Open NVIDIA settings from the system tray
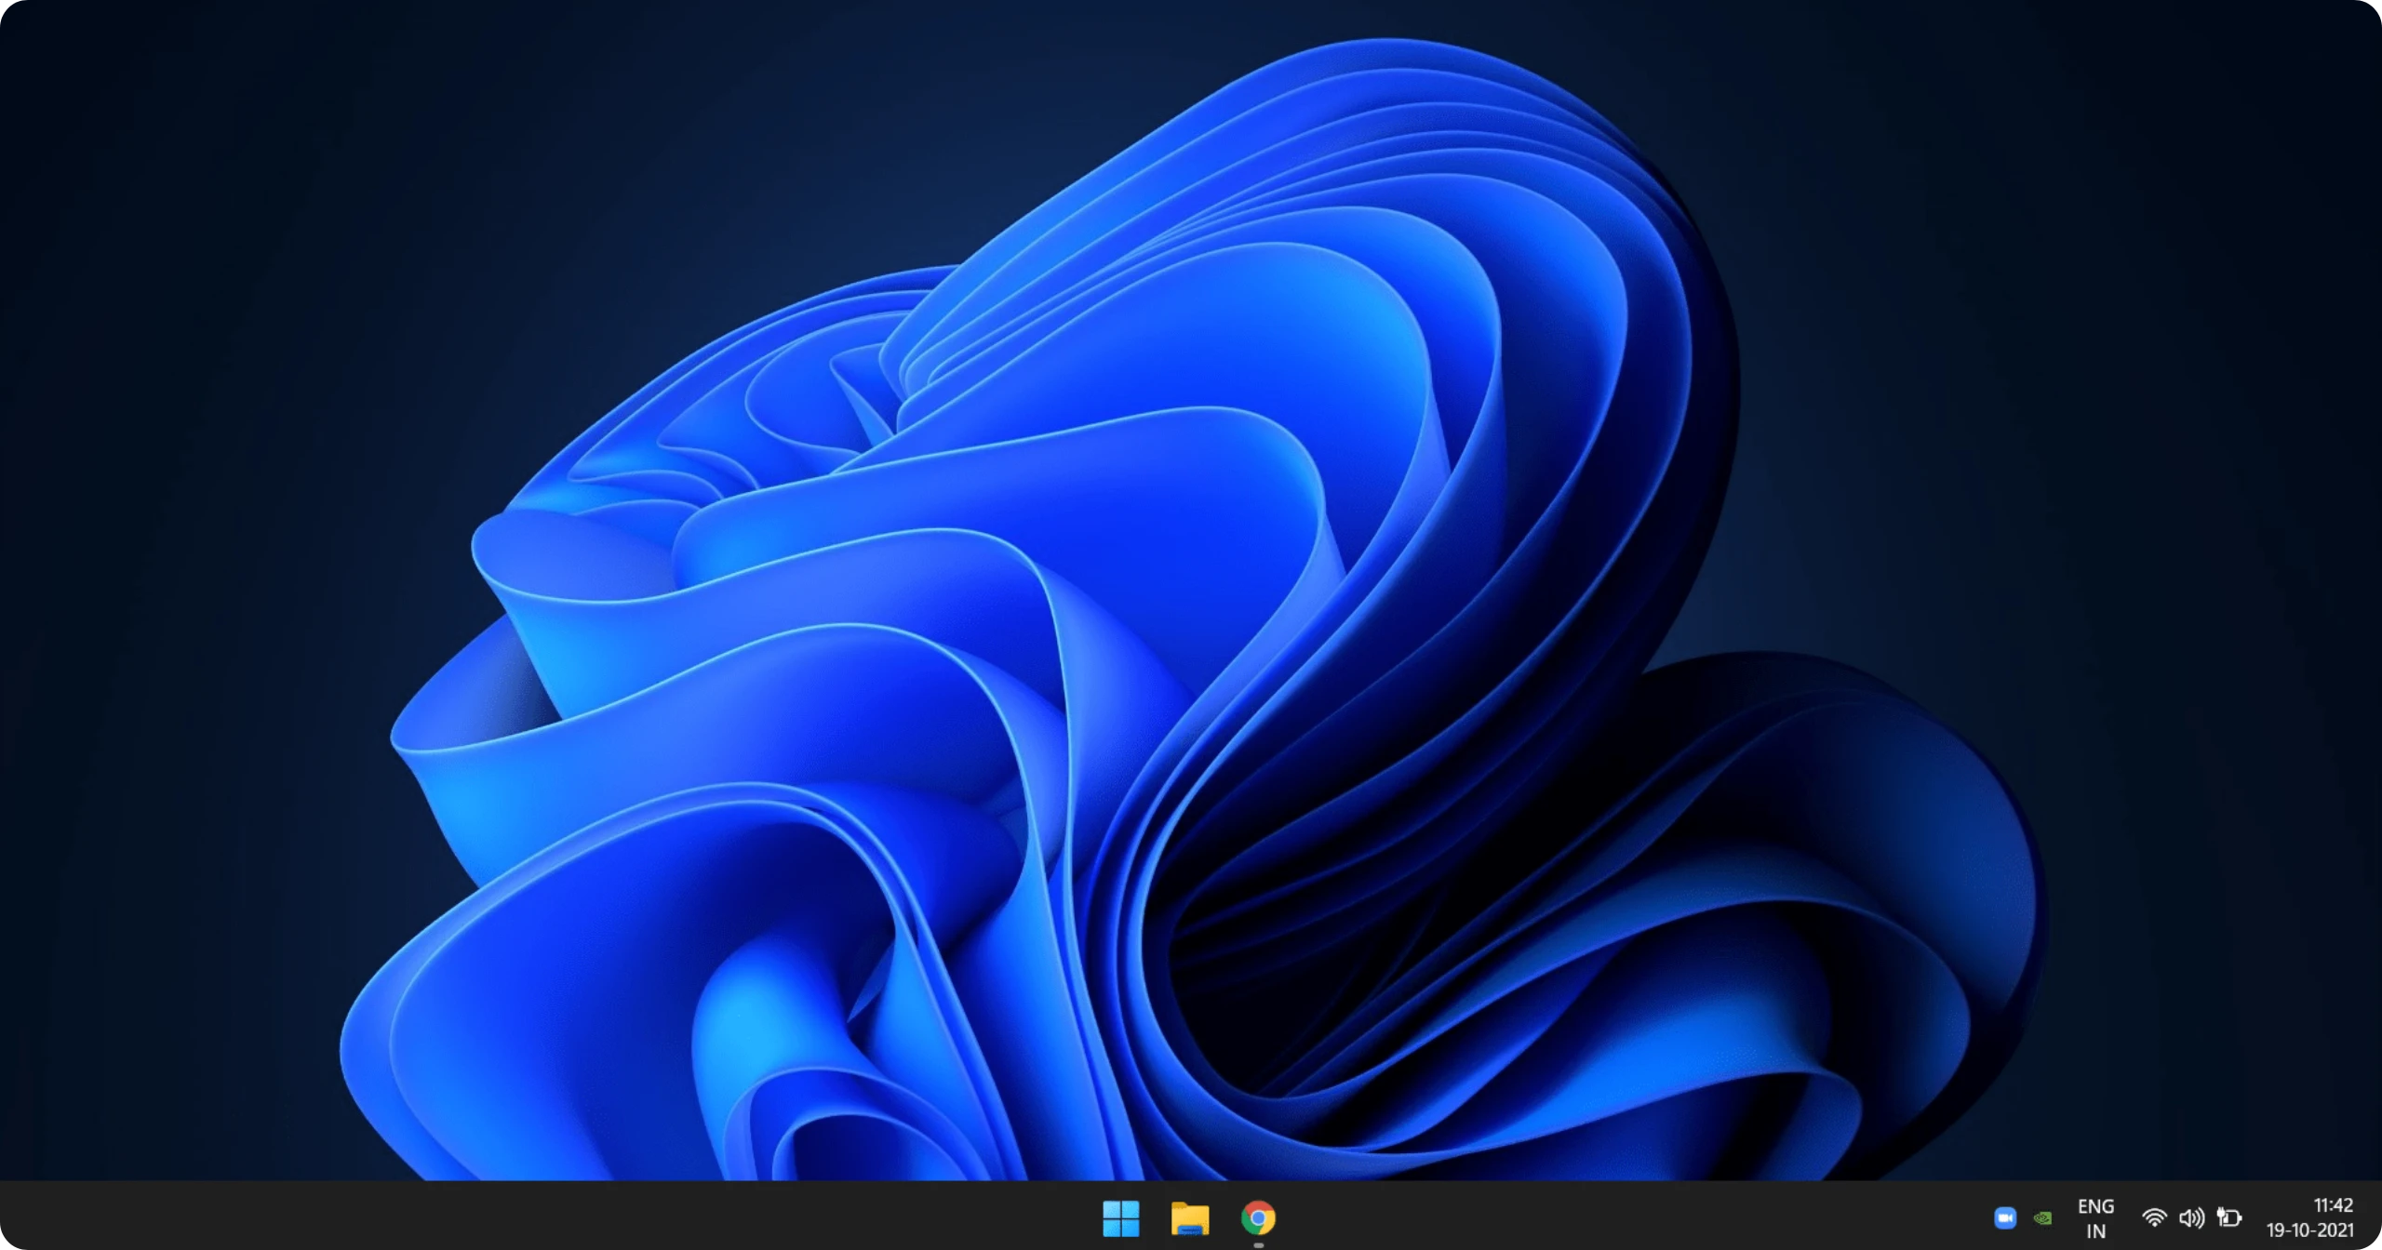 point(2043,1217)
